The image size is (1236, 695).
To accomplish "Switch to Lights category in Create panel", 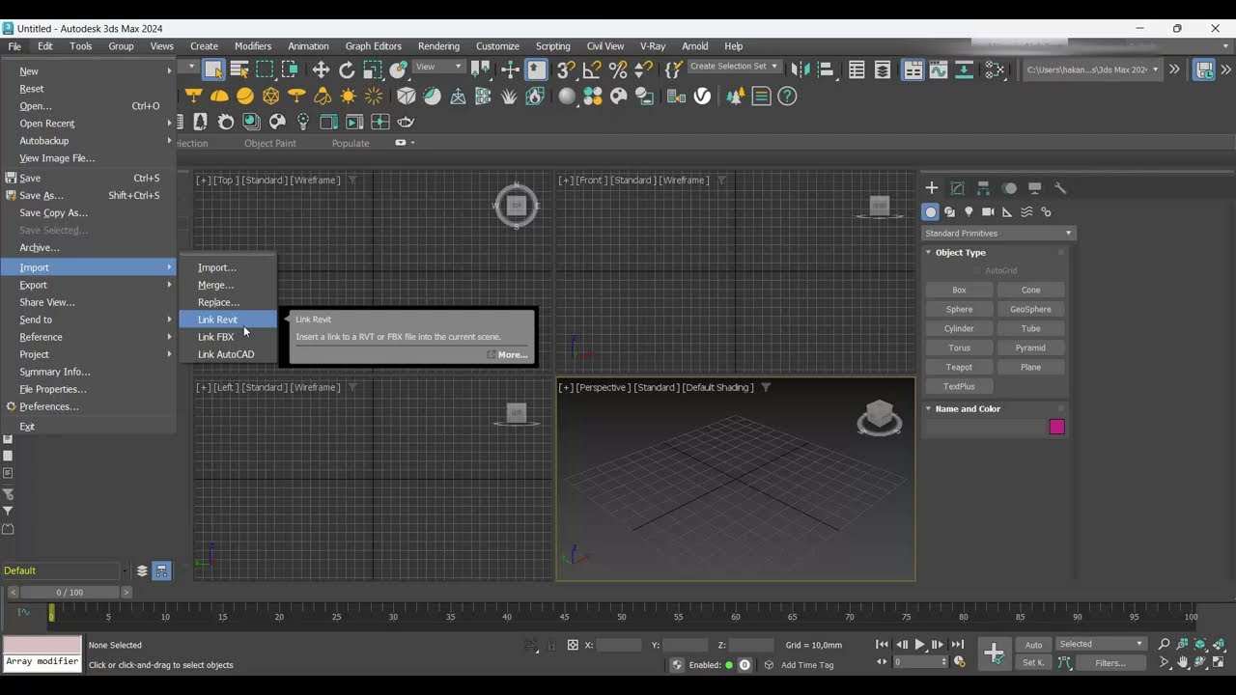I will [969, 212].
